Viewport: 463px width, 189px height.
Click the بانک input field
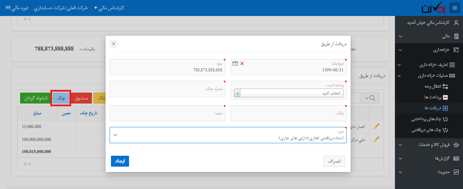[289, 113]
